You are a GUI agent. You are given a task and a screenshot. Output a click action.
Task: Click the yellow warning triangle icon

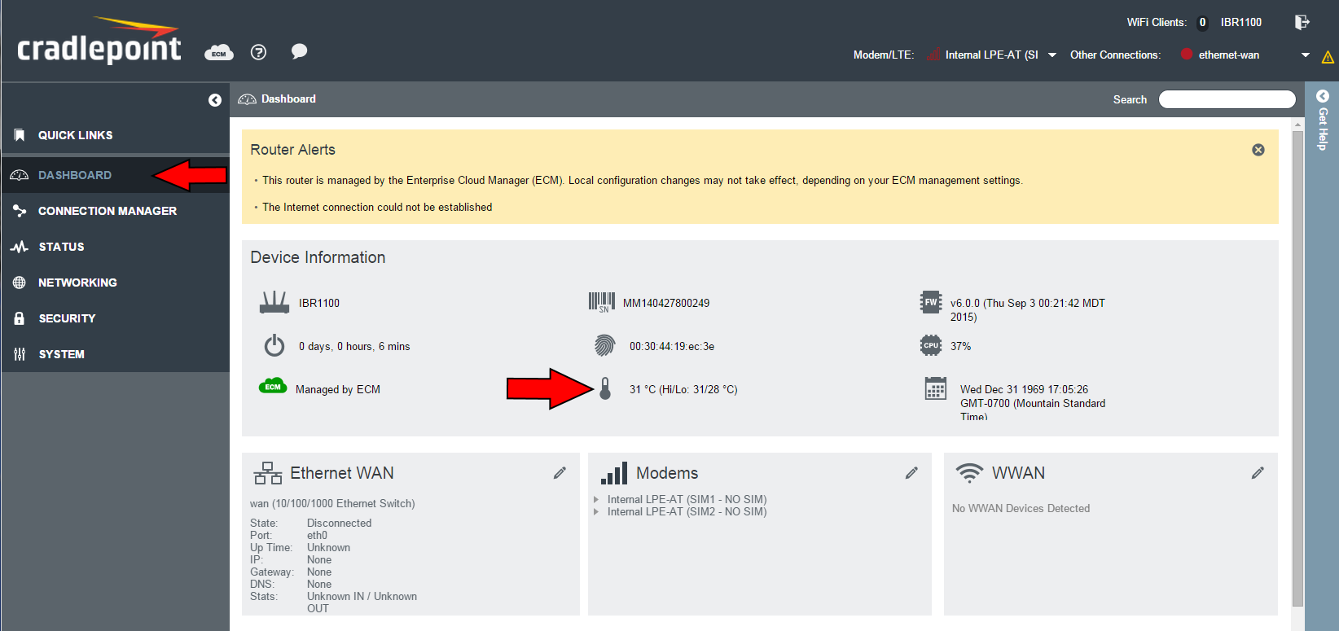coord(1328,57)
